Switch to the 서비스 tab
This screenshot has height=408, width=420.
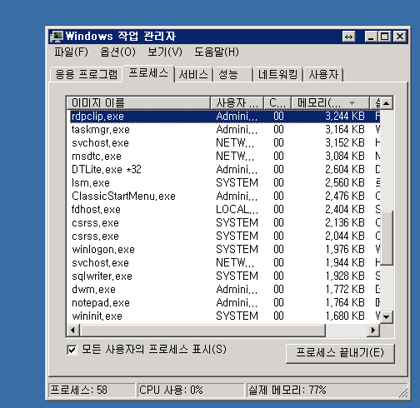193,74
